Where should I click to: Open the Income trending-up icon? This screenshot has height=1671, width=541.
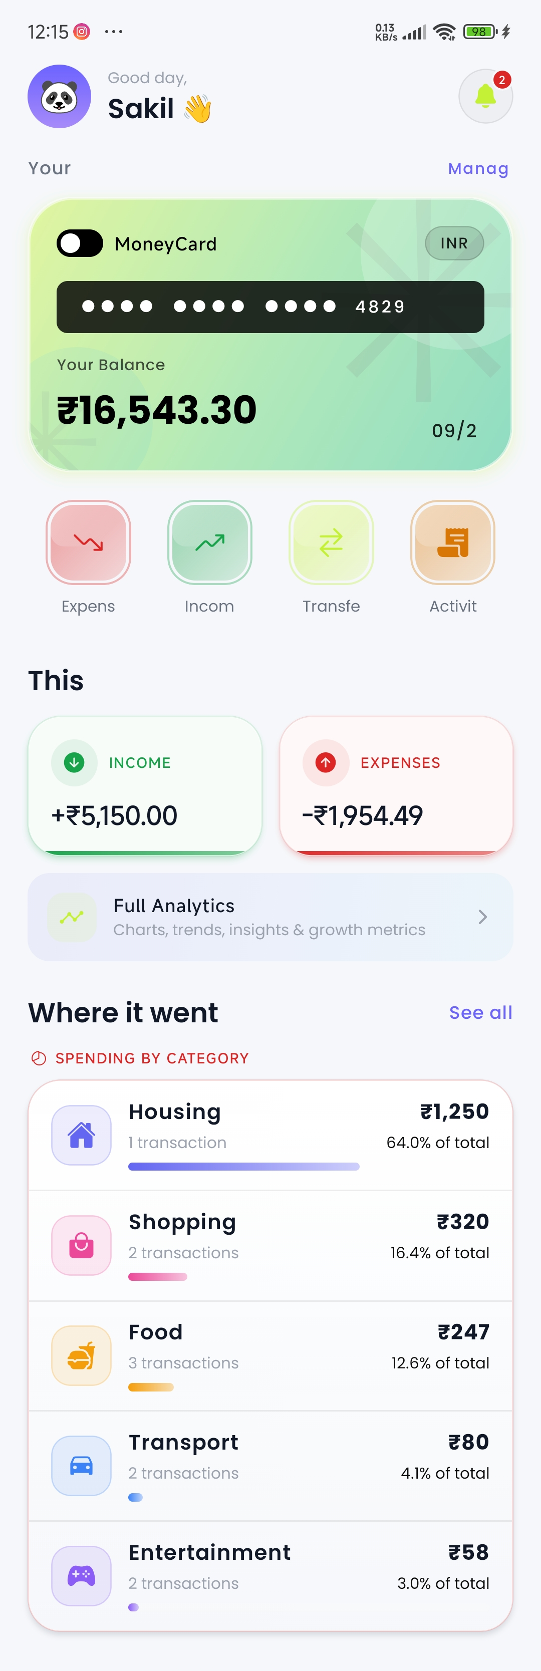[x=209, y=541]
